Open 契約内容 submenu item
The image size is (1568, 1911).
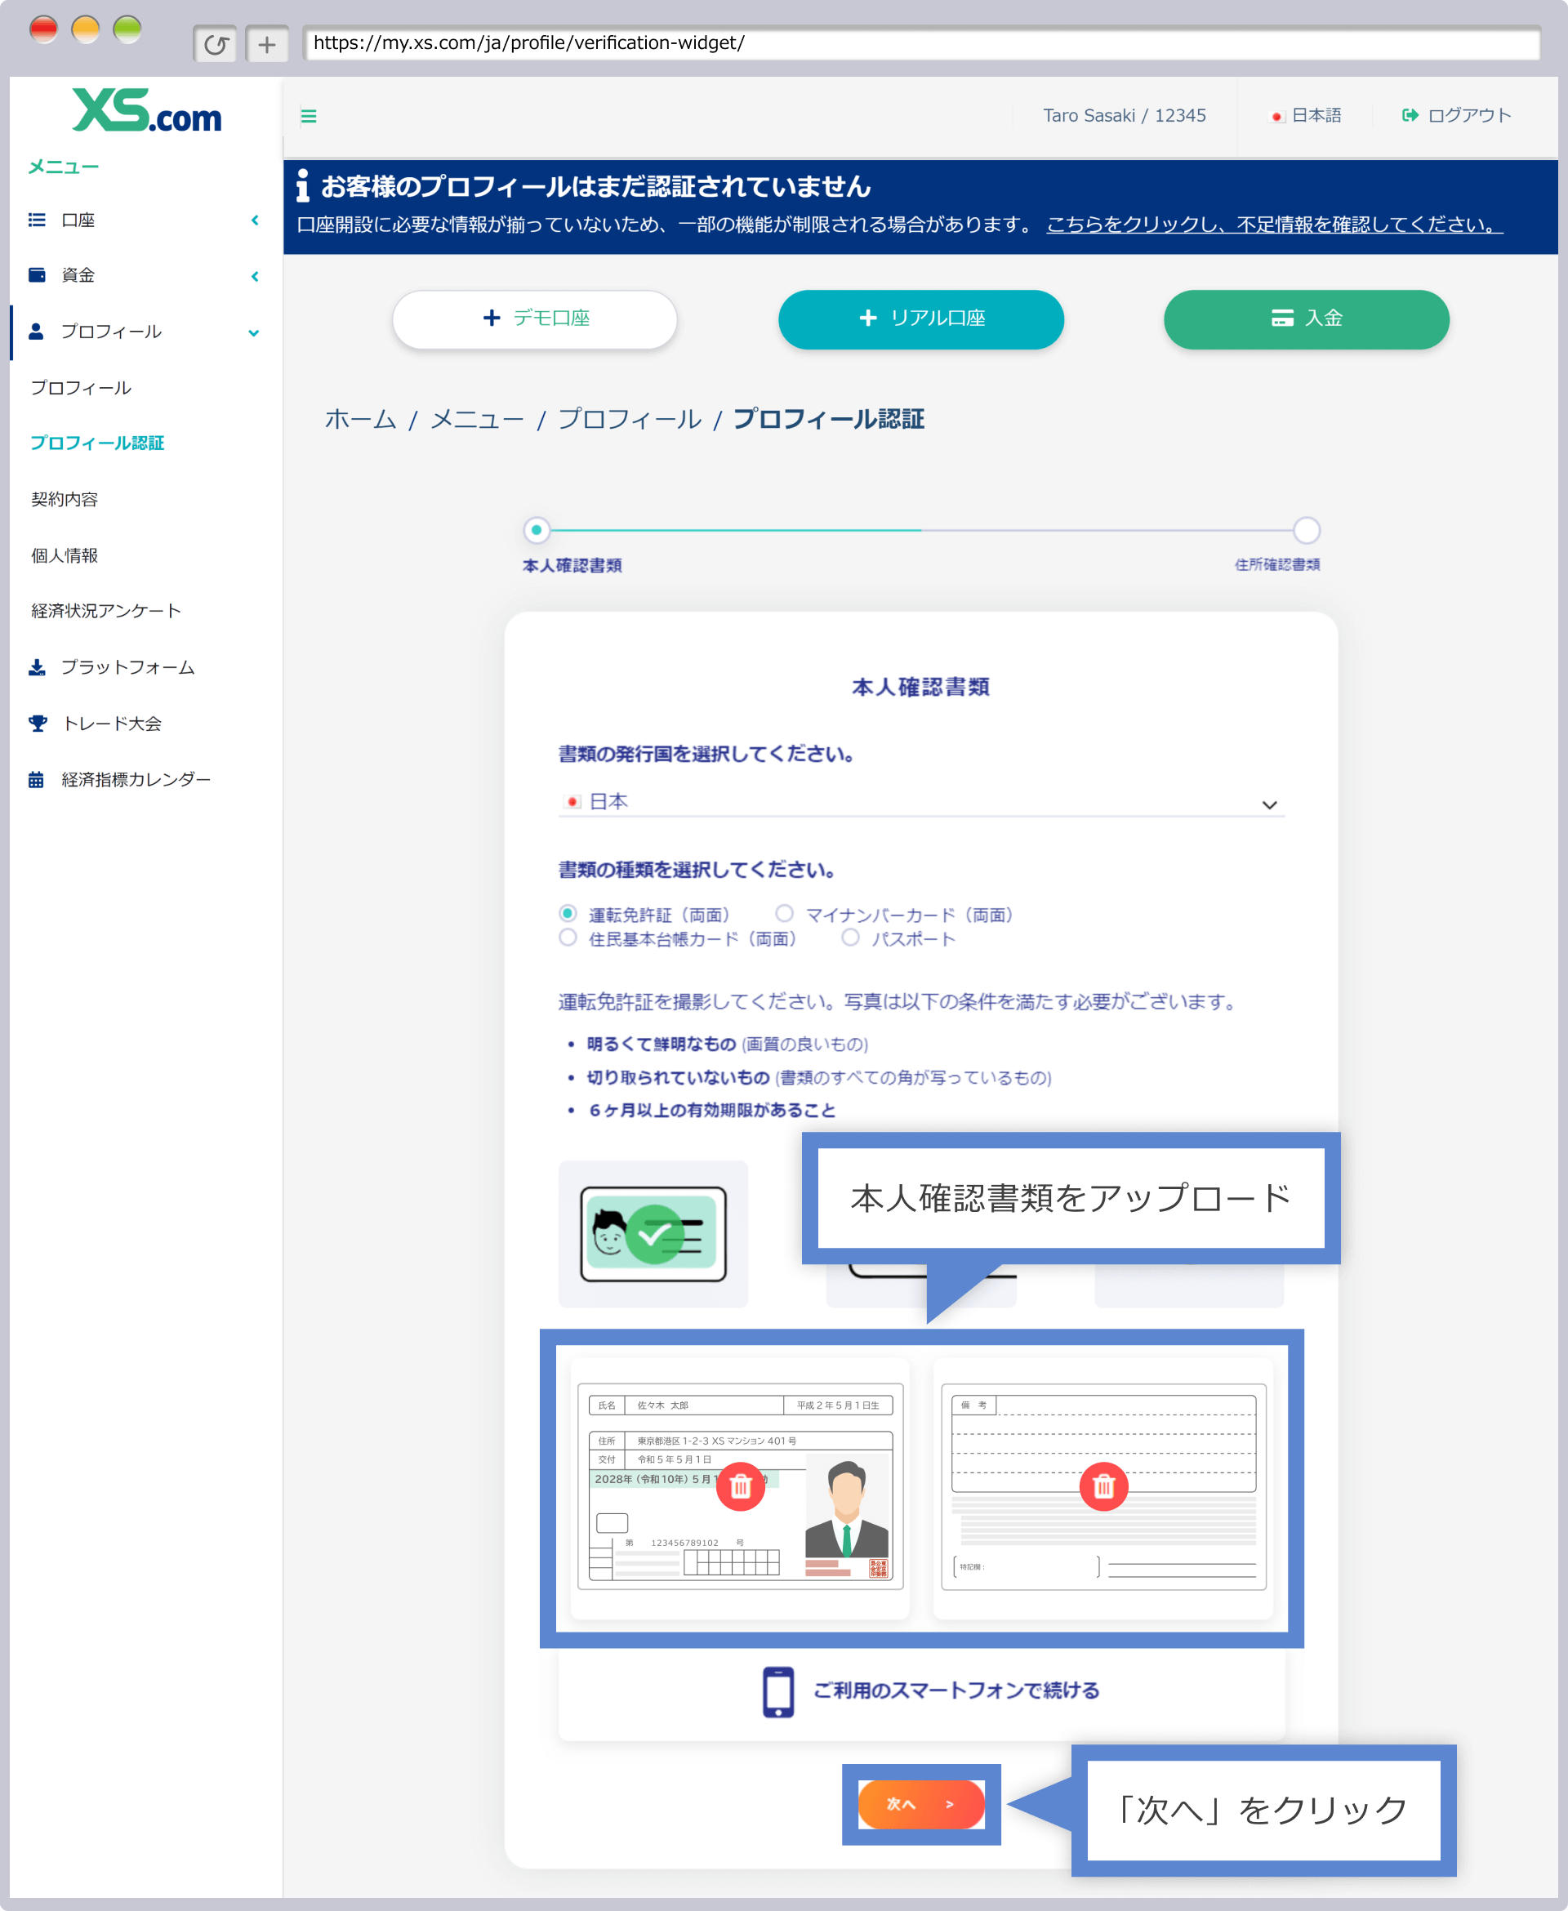click(x=65, y=500)
